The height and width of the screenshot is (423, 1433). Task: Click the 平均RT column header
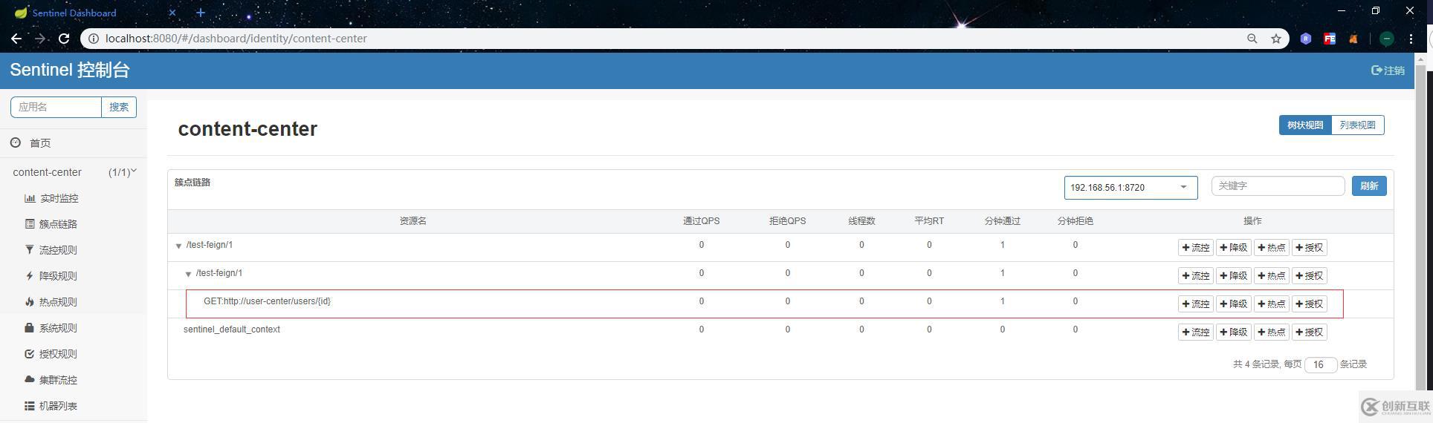929,221
